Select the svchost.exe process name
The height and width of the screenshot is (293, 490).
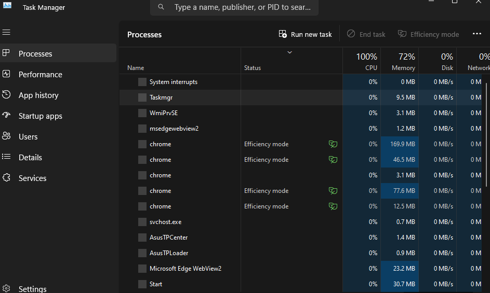click(x=165, y=222)
